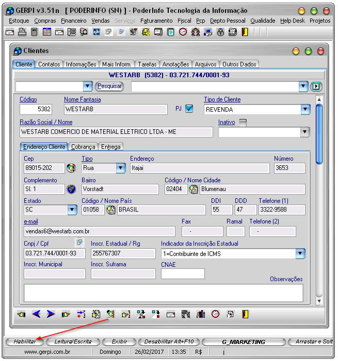Click the Leitura/Escrita button
The width and height of the screenshot is (338, 361).
(x=73, y=341)
